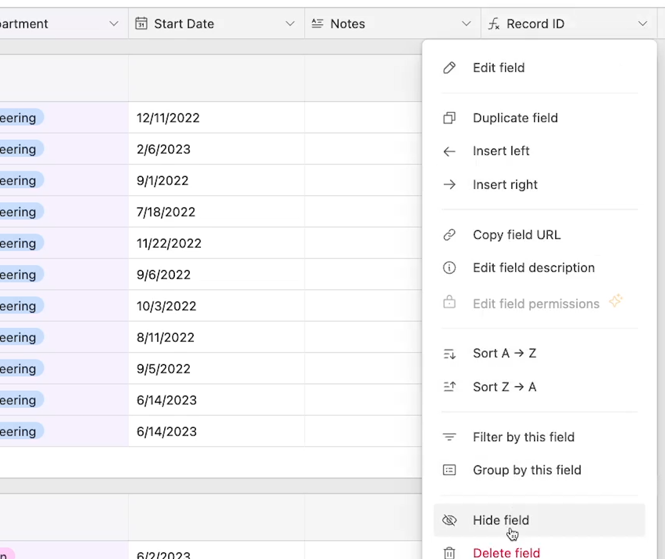Select the 9/5/2022 date cell
Image resolution: width=665 pixels, height=559 pixels.
(x=216, y=369)
